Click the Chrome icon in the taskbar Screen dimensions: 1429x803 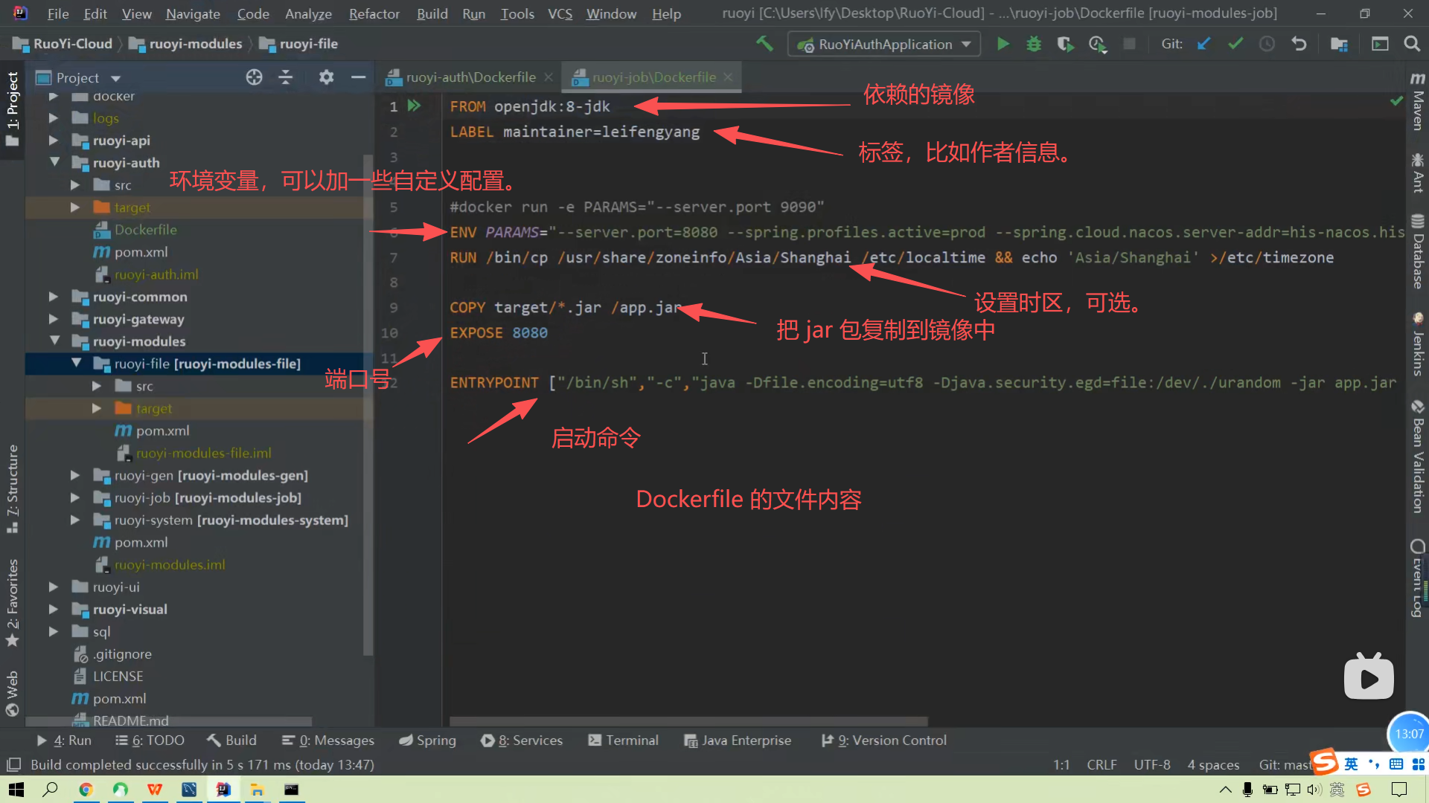point(86,790)
